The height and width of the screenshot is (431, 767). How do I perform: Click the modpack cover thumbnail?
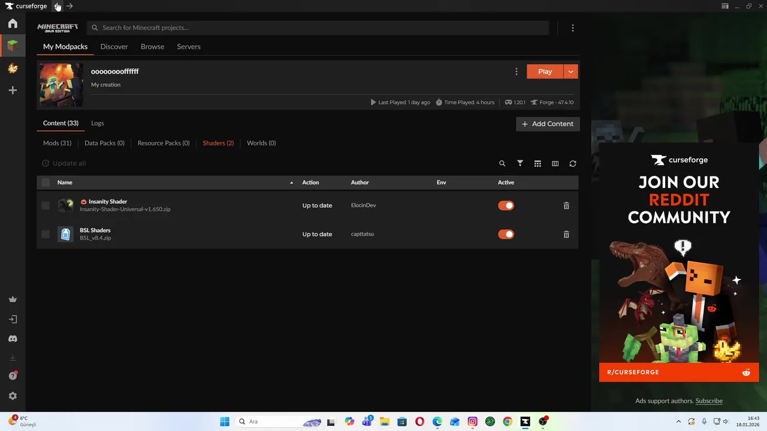[x=61, y=85]
